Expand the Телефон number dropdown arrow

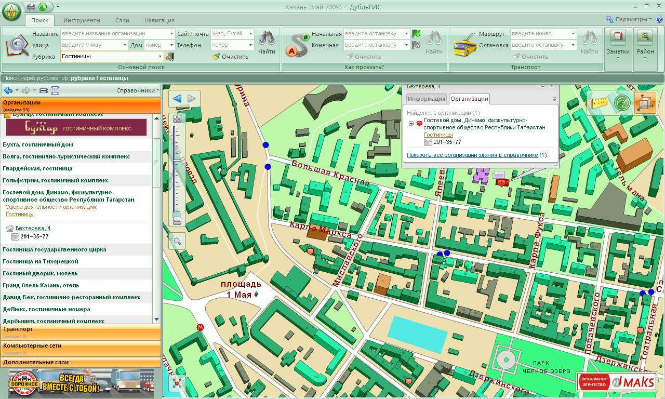250,45
